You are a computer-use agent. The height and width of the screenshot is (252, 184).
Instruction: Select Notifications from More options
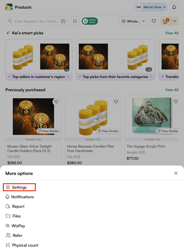pyautogui.click(x=22, y=197)
